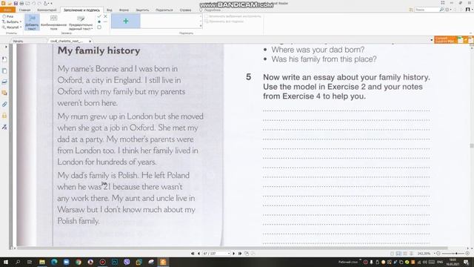Select continuous page view mode in status bar

point(398,254)
